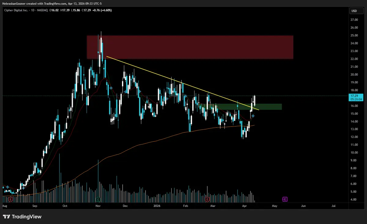Screen dimensions: 367x224
Task: Click the Jun label on time axis
Action: point(303,206)
